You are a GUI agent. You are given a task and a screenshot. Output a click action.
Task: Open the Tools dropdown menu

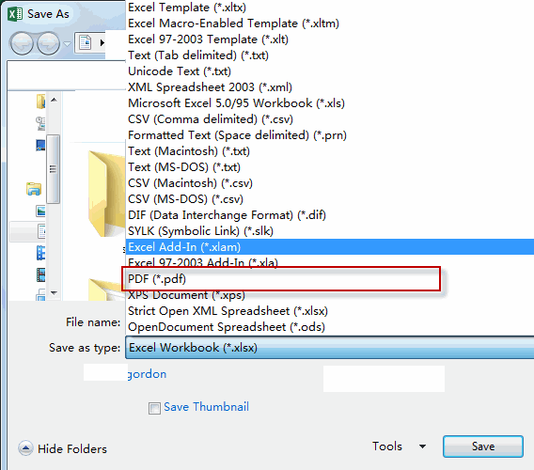tap(400, 446)
